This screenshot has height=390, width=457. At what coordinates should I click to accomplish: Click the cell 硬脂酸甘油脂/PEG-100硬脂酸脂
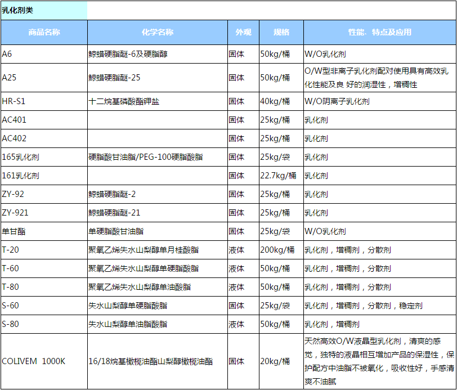[158, 157]
